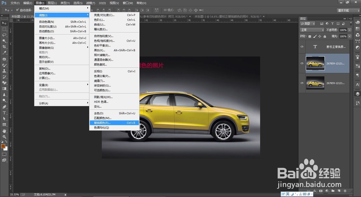
Task: Open the Brush Presets panel icon
Action: [x=357, y=66]
